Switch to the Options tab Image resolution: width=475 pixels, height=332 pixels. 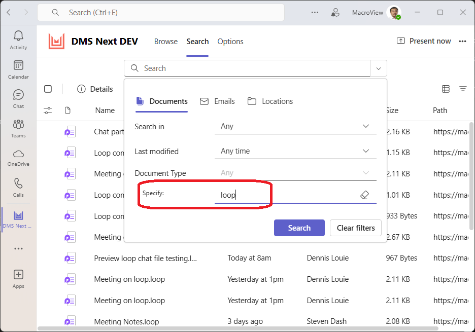click(x=230, y=42)
